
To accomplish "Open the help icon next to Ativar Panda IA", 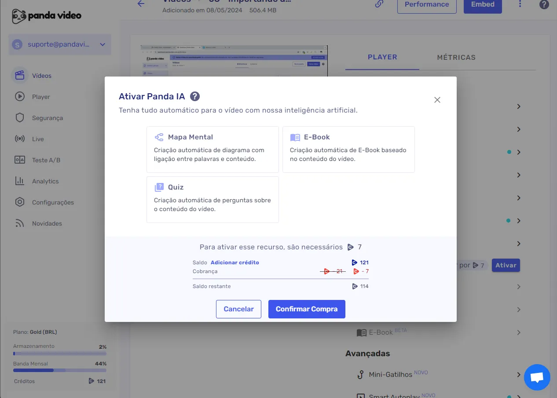I will 194,96.
